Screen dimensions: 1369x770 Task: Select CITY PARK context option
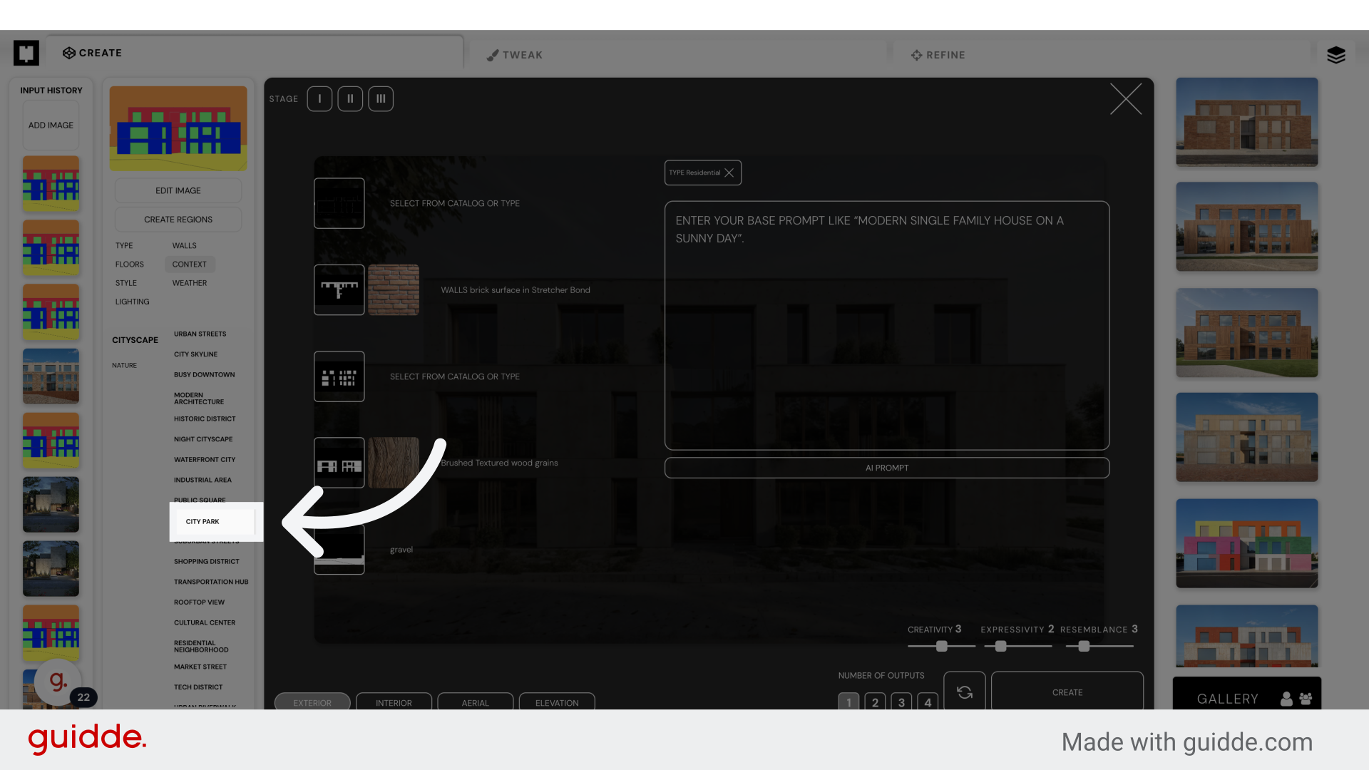(x=202, y=521)
